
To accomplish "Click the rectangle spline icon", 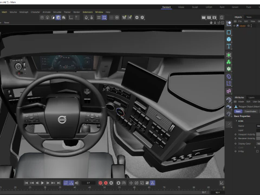I will [x=229, y=32].
